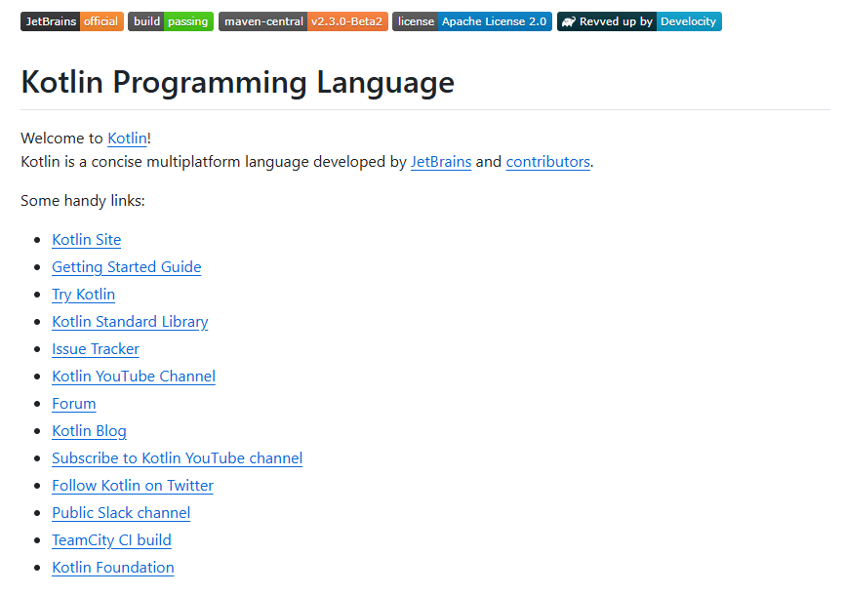Click Follow Kotlin on Twitter

pyautogui.click(x=133, y=486)
